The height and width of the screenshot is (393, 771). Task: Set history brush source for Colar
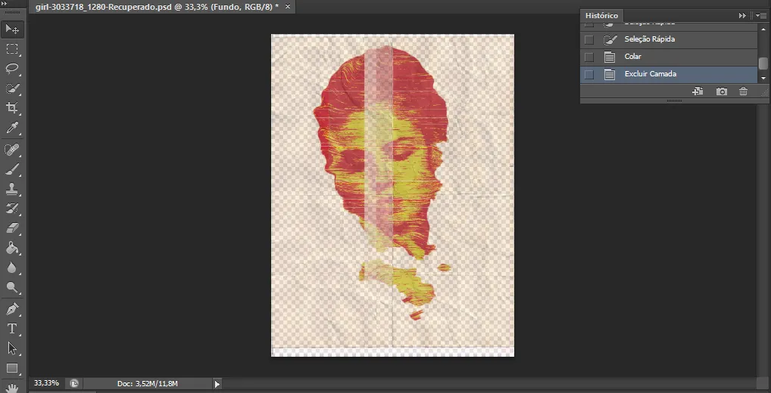589,57
